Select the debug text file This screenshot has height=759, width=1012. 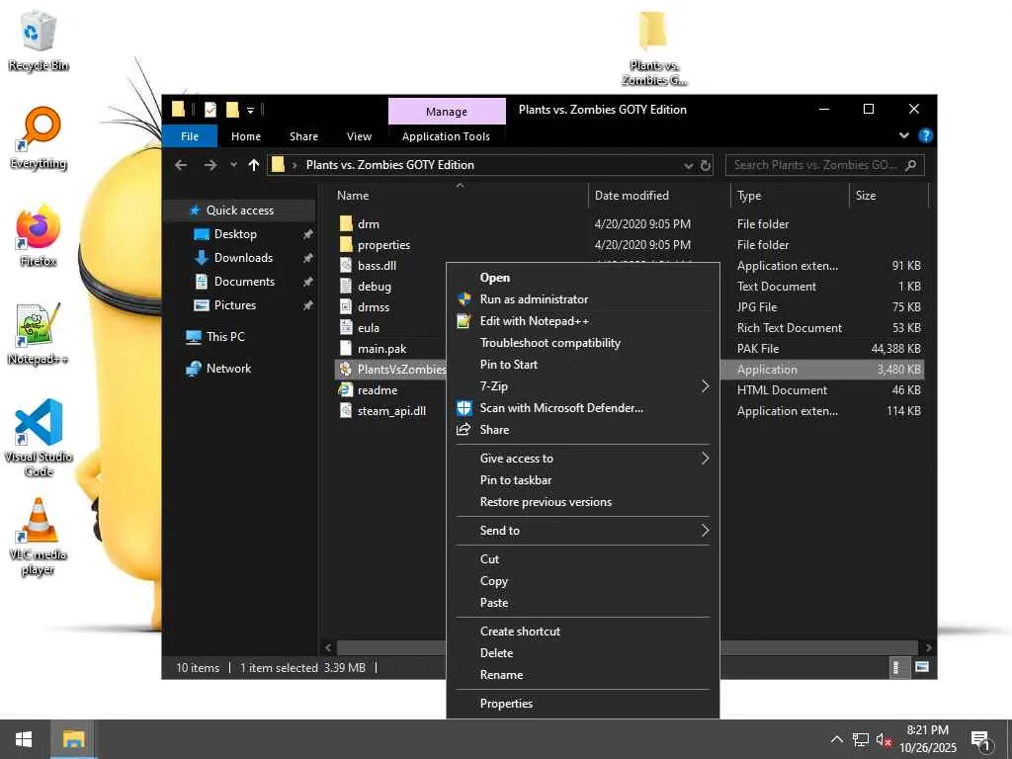tap(375, 286)
